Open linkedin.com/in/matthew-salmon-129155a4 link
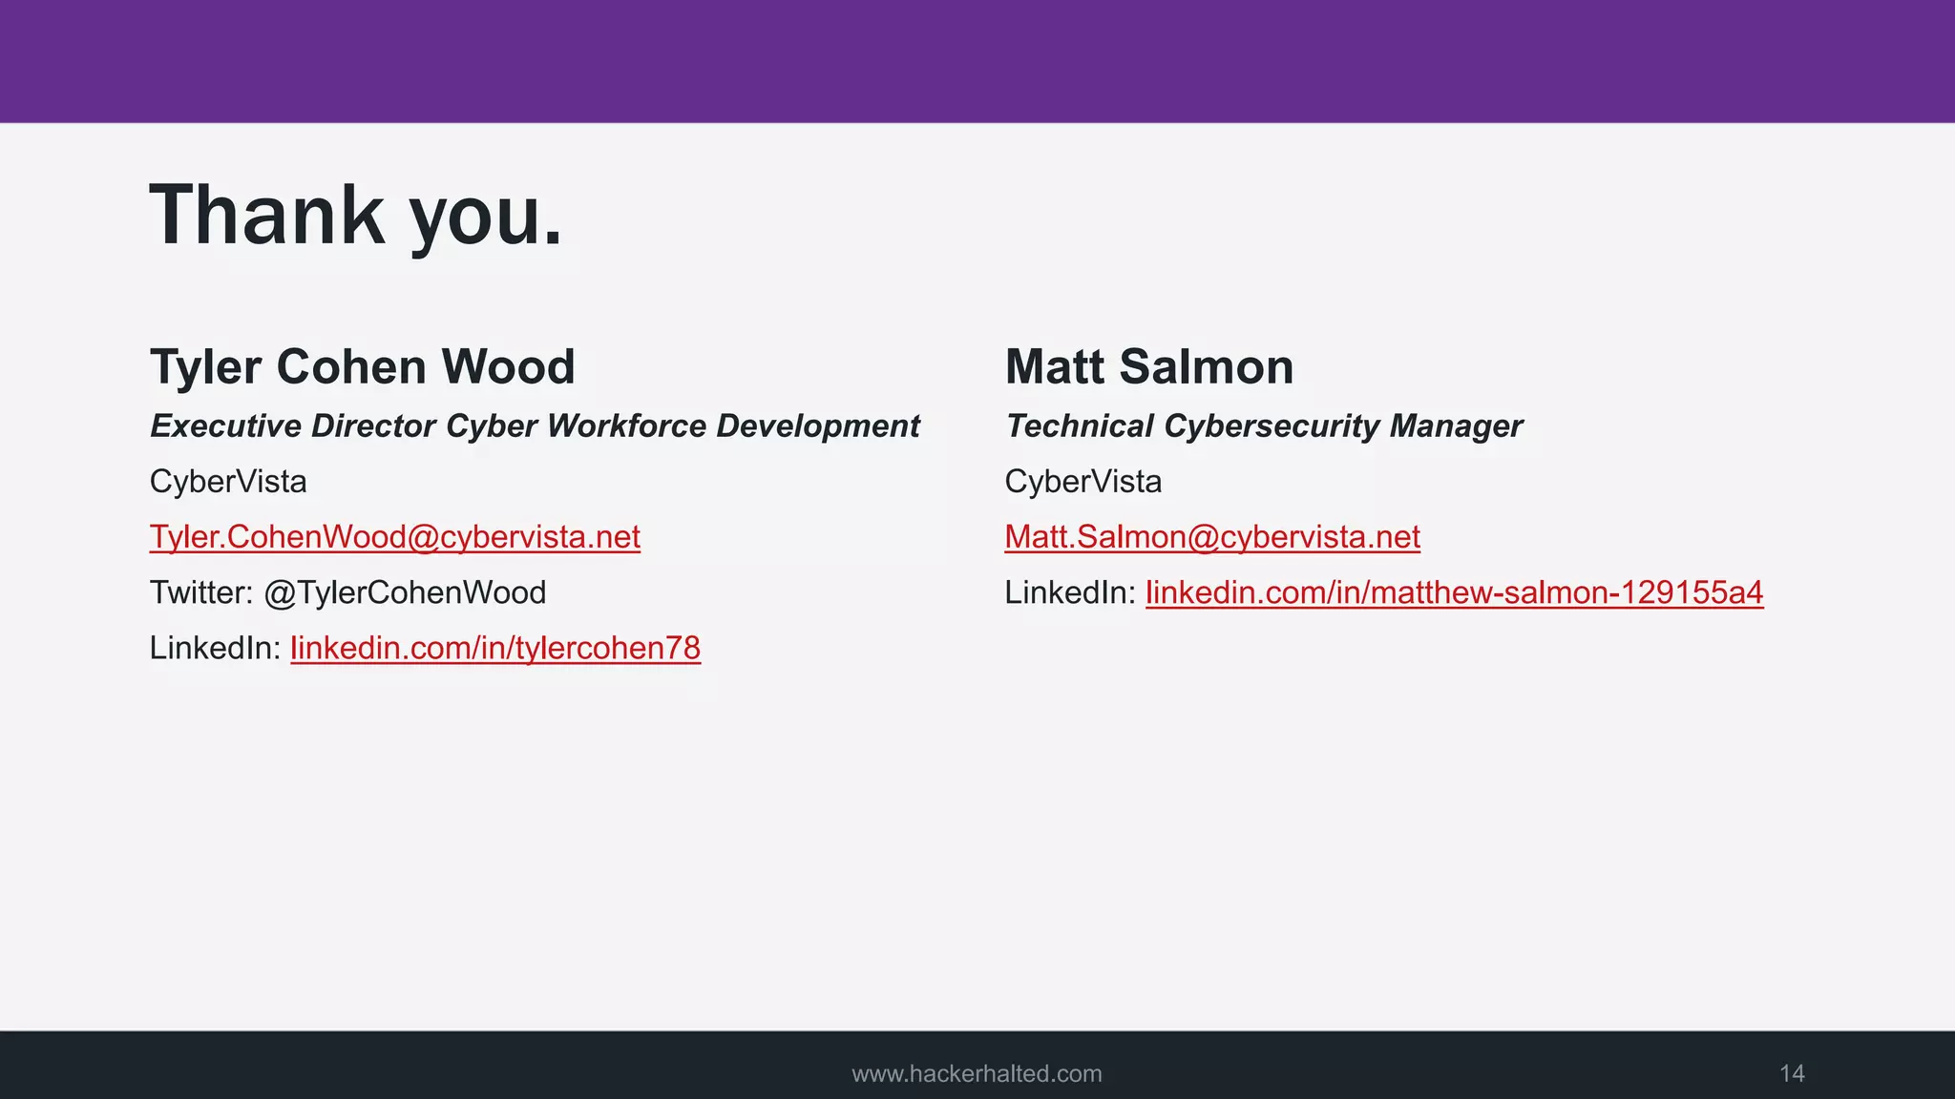 [x=1454, y=592]
